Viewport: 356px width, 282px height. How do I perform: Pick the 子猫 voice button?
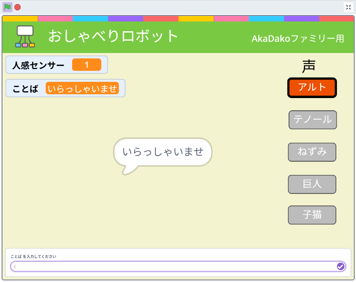(x=312, y=215)
